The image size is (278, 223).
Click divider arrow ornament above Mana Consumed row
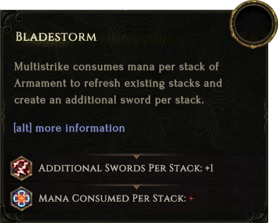point(137,186)
